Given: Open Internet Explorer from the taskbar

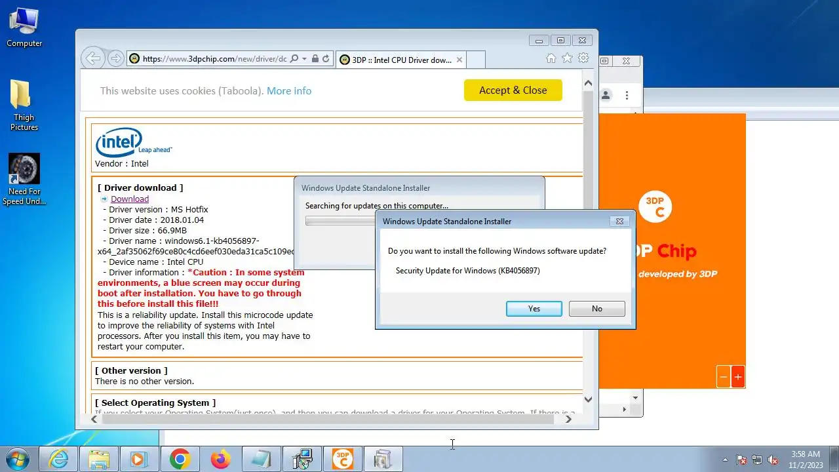Looking at the screenshot, I should coord(59,460).
